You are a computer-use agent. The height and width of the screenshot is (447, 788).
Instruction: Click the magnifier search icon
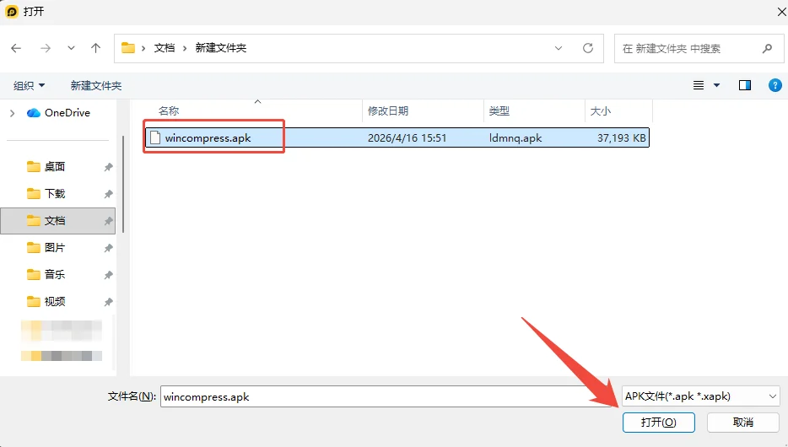point(767,49)
